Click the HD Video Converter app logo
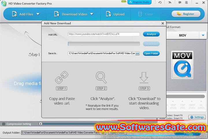The image size is (208, 139). click(4, 3)
